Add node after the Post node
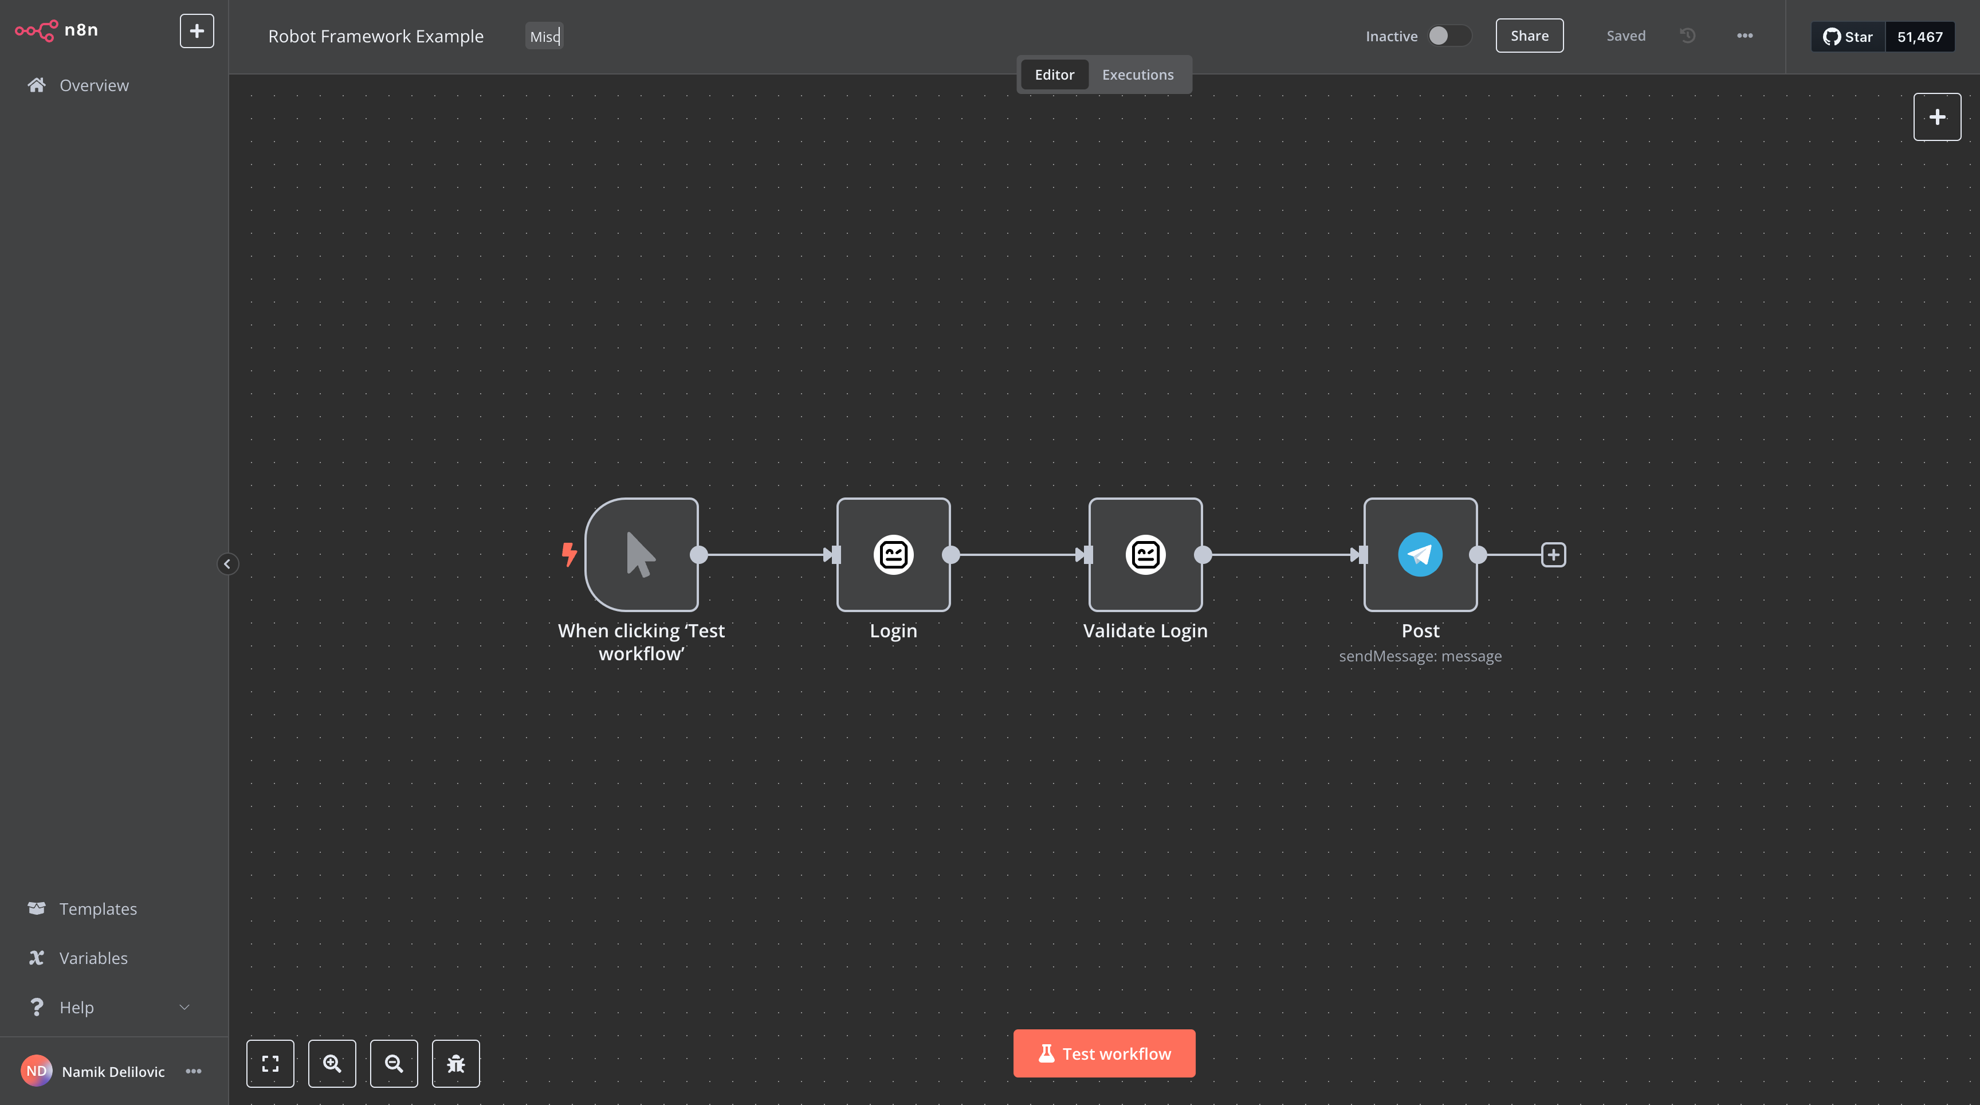The height and width of the screenshot is (1105, 1980). coord(1553,554)
